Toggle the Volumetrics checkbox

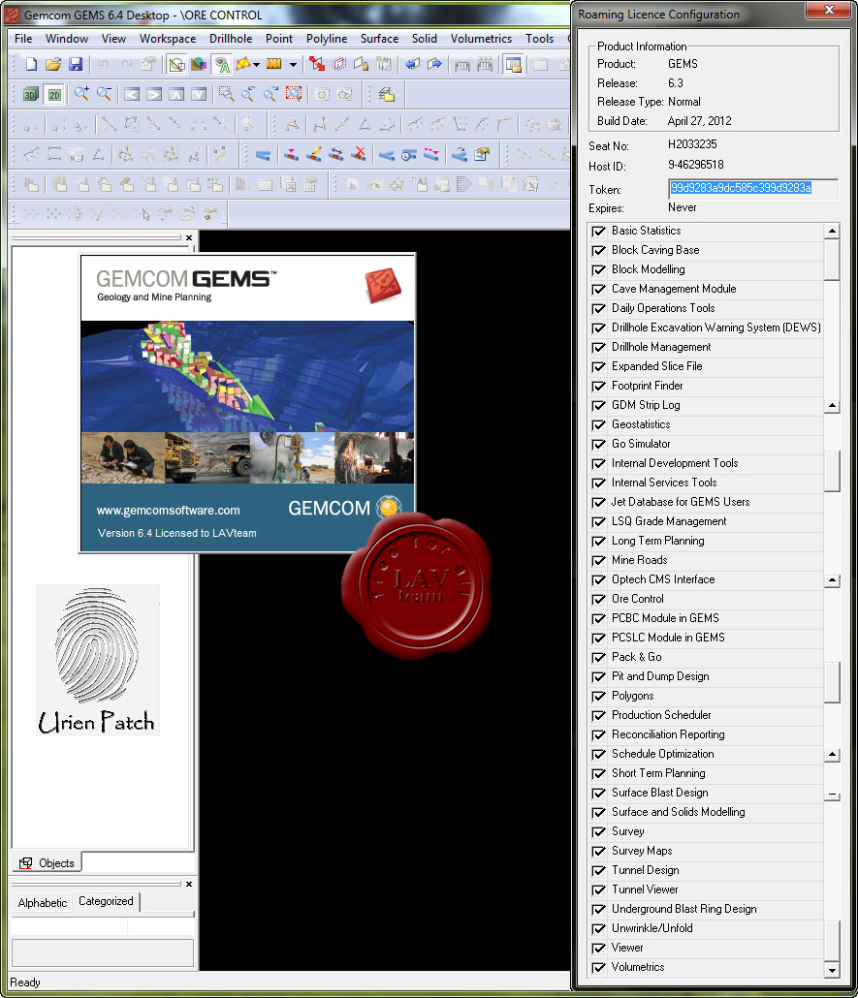pos(598,968)
